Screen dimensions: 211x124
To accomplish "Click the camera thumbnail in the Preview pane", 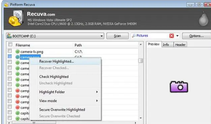I will [x=179, y=87].
